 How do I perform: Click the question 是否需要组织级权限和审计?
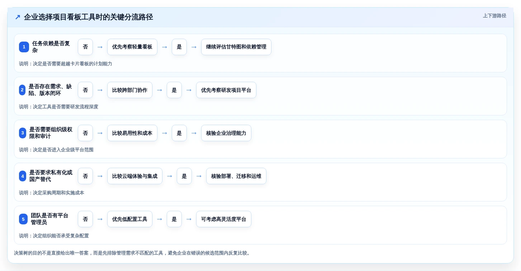51,133
